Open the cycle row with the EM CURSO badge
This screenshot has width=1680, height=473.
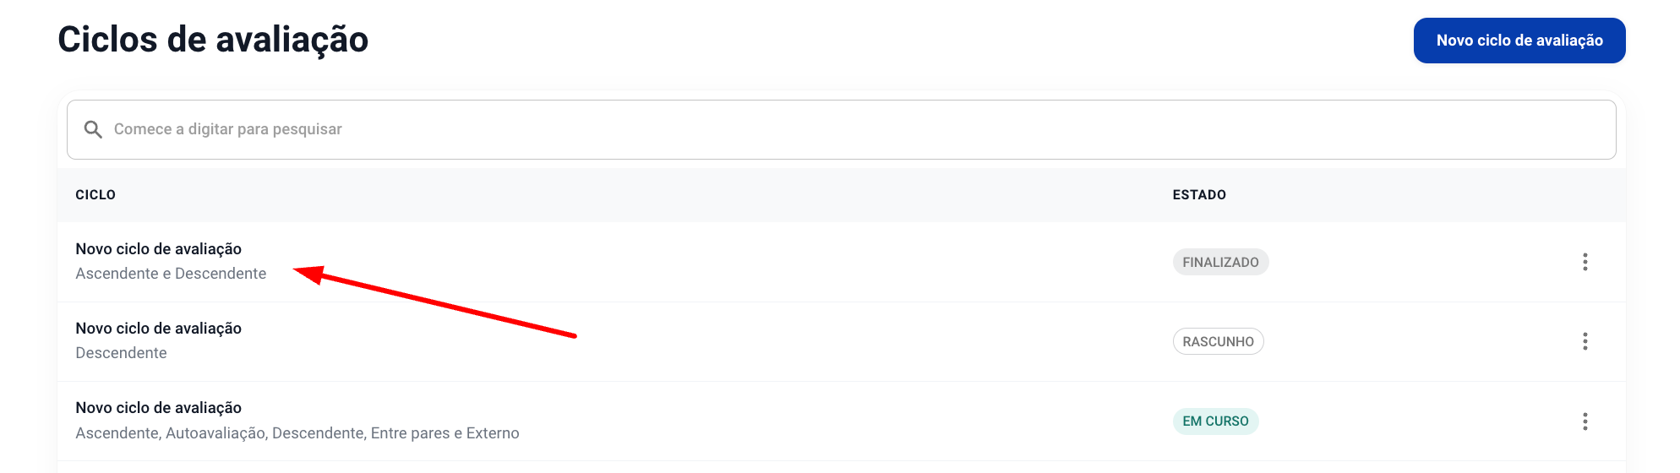842,421
